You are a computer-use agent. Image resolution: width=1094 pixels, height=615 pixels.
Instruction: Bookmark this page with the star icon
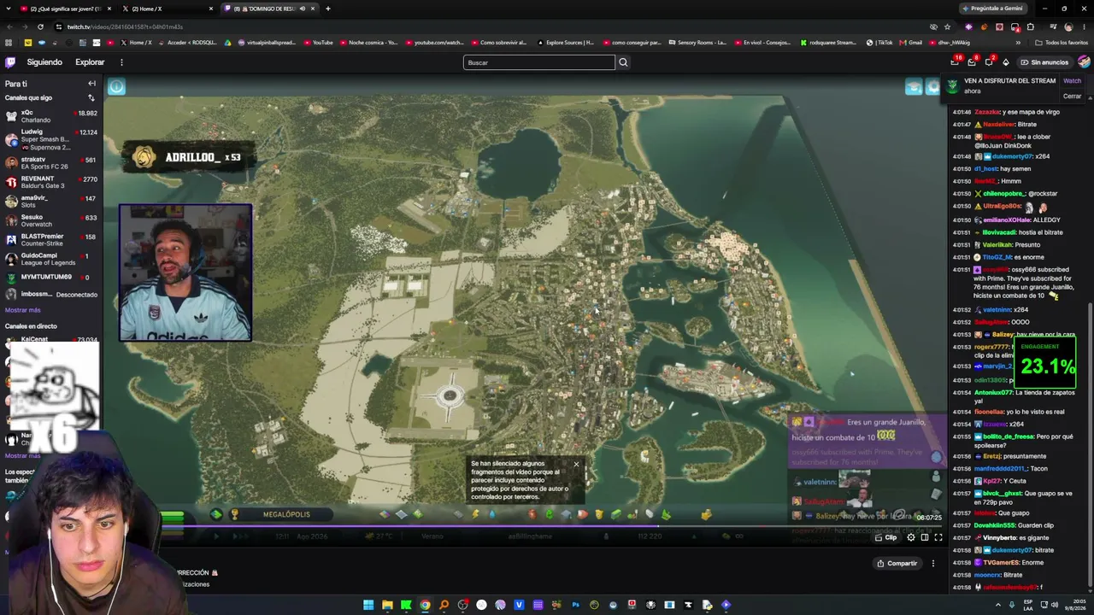pos(947,26)
